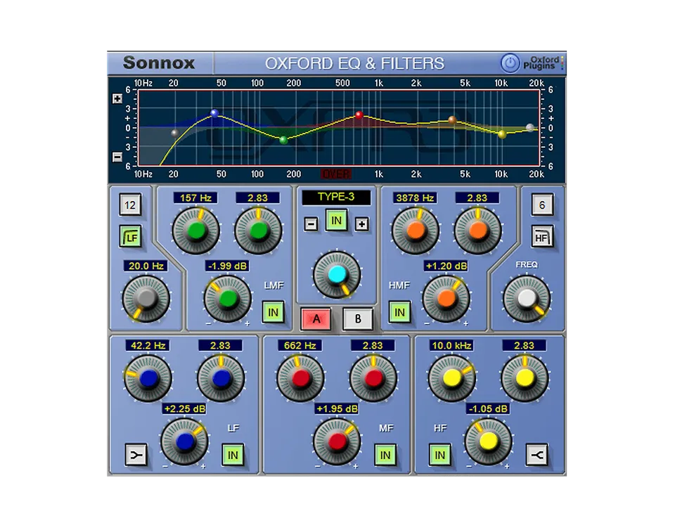Click the low filter slope 12 button

coord(130,205)
